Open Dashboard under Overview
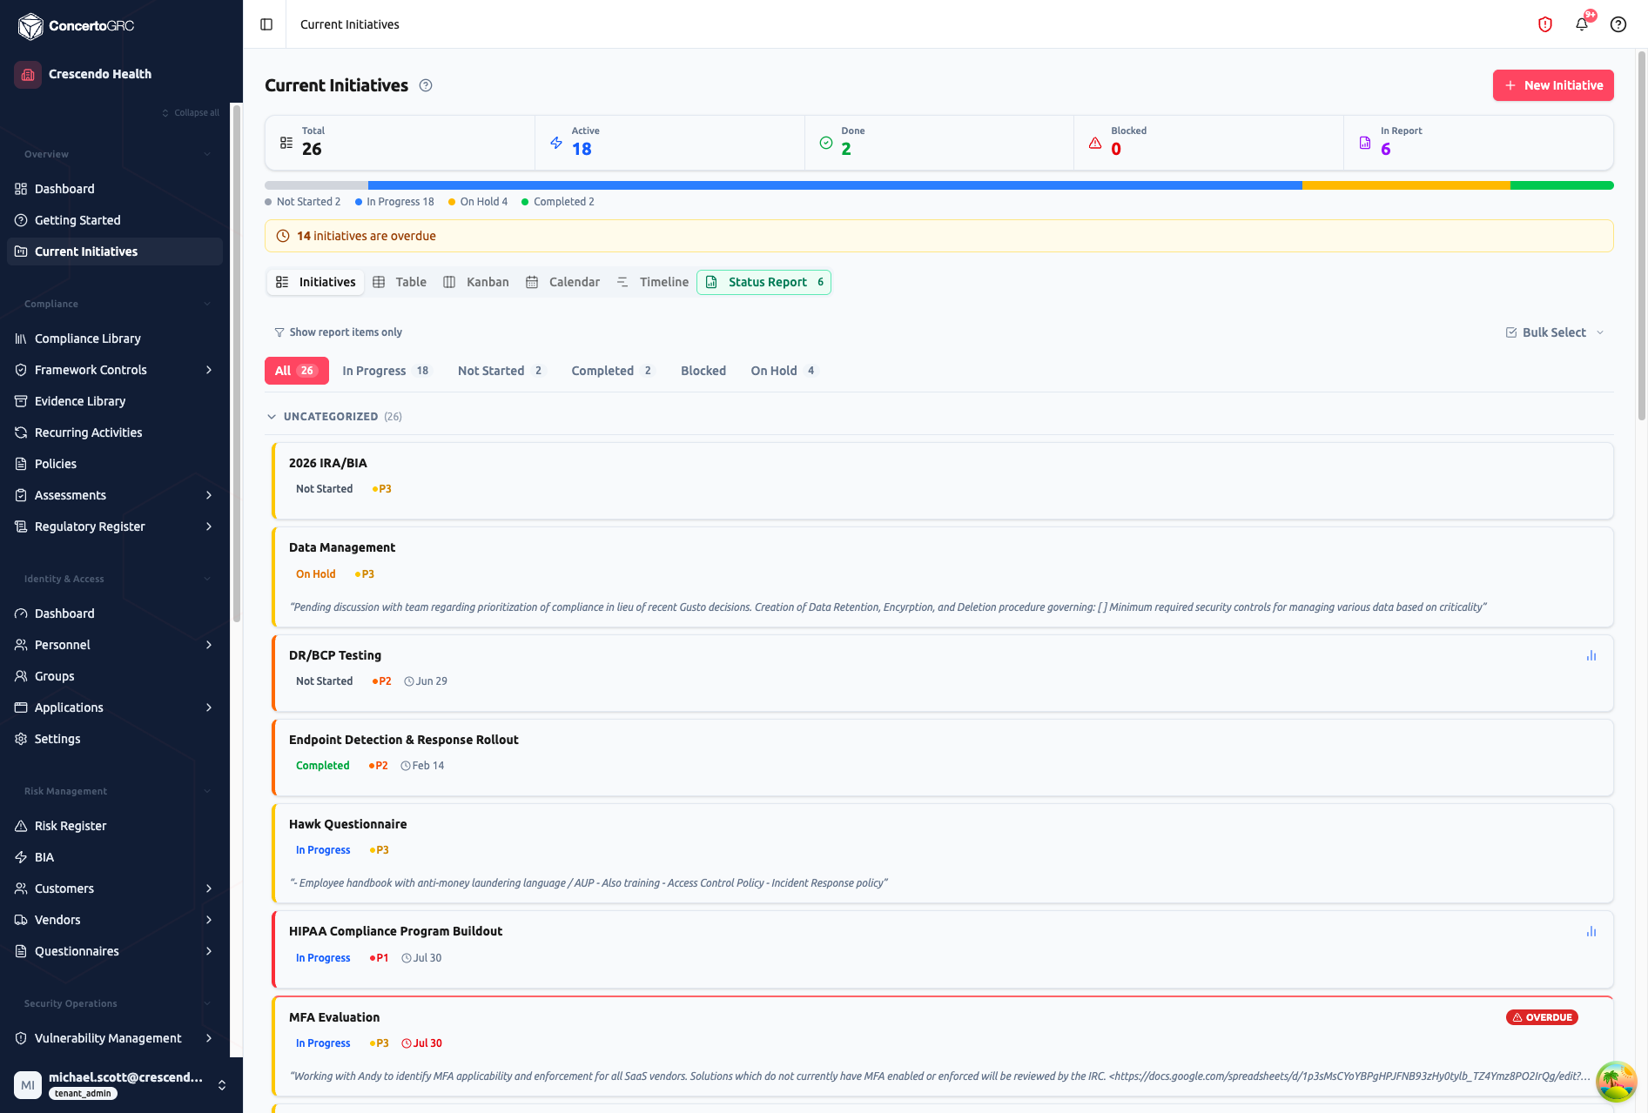The height and width of the screenshot is (1113, 1648). (115, 189)
